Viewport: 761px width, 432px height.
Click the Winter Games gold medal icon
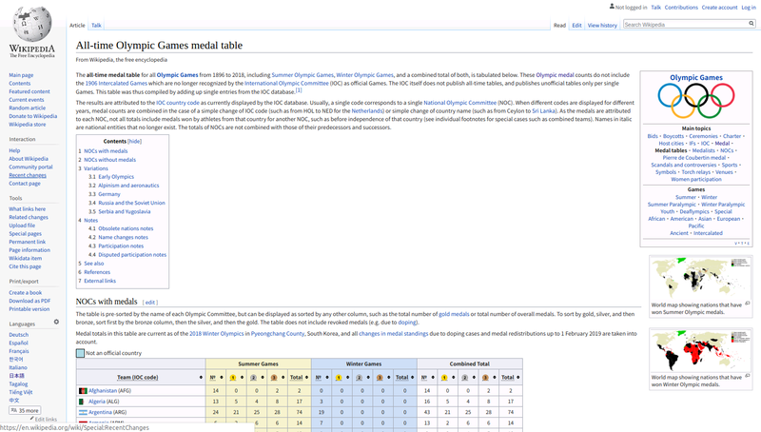(x=339, y=377)
